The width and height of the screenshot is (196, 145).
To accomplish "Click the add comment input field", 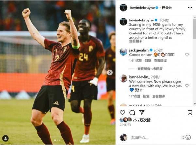I will click(155, 138).
